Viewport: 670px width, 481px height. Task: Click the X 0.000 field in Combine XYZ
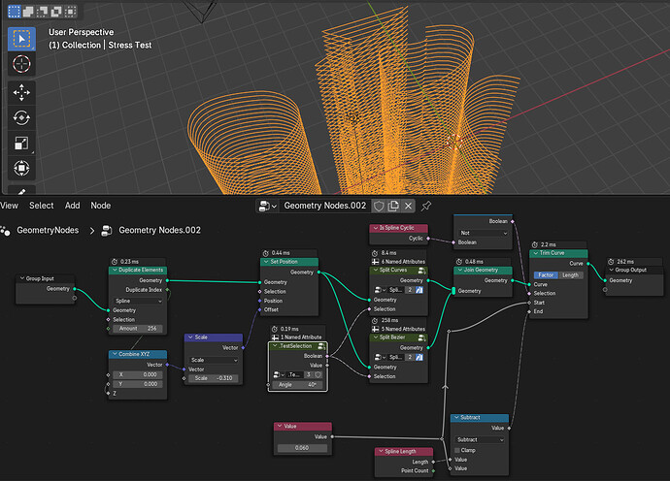138,374
